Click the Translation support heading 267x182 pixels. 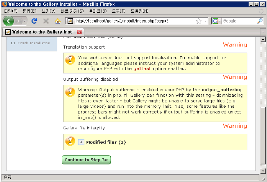click(x=84, y=47)
